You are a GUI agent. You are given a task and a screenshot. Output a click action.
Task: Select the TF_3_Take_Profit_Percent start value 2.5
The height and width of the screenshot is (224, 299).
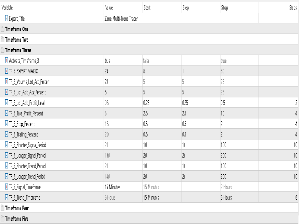coord(145,113)
